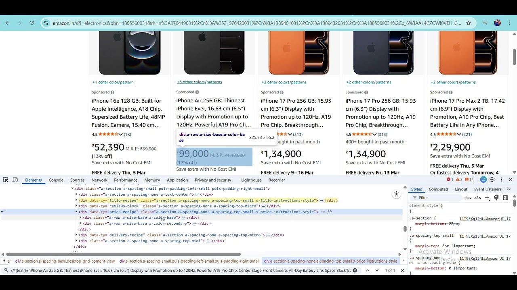Click the Elements XPath search field
The height and width of the screenshot is (290, 517).
pos(181,270)
